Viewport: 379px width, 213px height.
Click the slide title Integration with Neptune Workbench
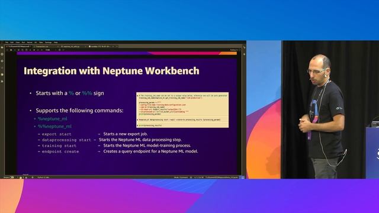pos(111,71)
